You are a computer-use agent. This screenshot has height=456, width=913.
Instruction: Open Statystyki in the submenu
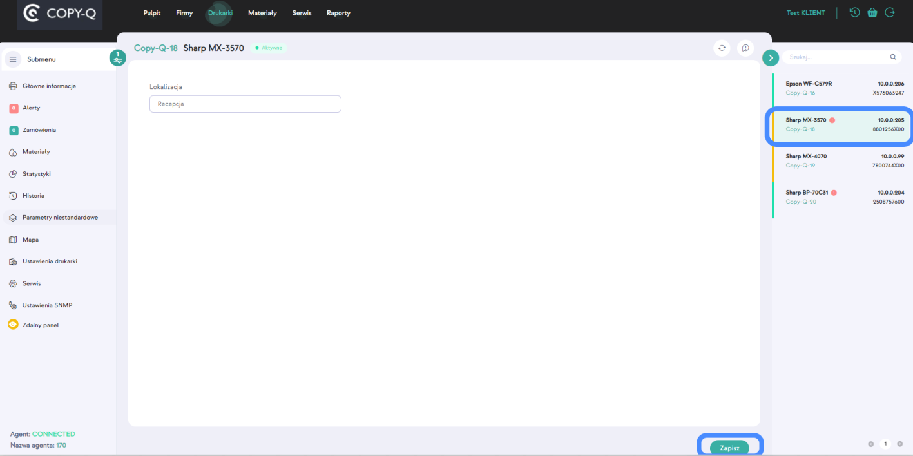pyautogui.click(x=37, y=174)
